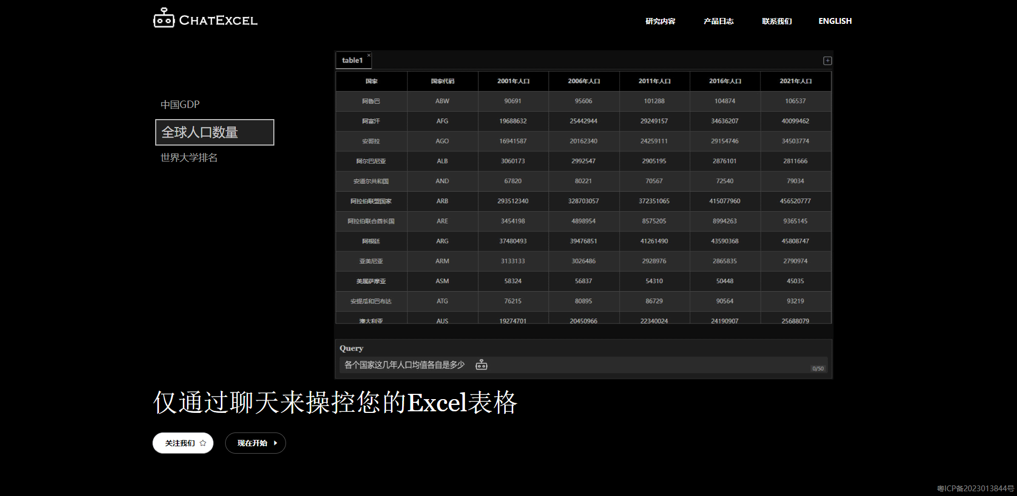Close the table1 tab with the x icon
The image size is (1017, 496).
[369, 55]
